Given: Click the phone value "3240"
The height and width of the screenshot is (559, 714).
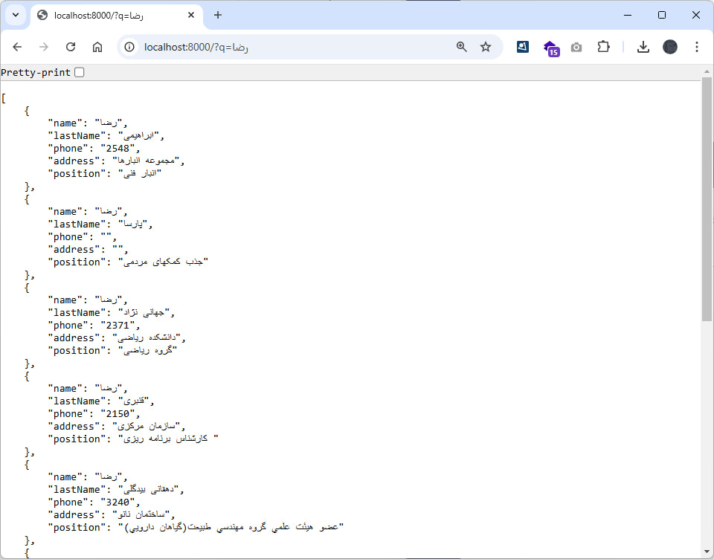Looking at the screenshot, I should click(118, 503).
